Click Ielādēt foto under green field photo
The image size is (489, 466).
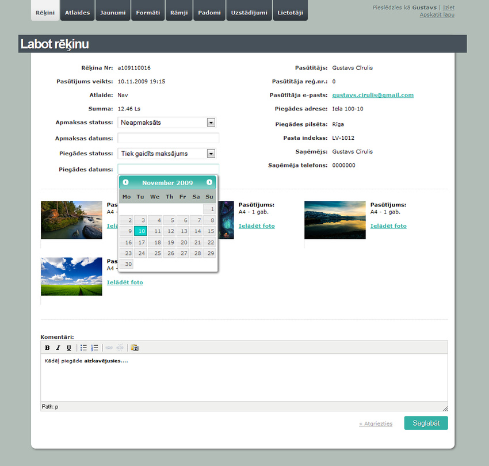click(x=125, y=282)
